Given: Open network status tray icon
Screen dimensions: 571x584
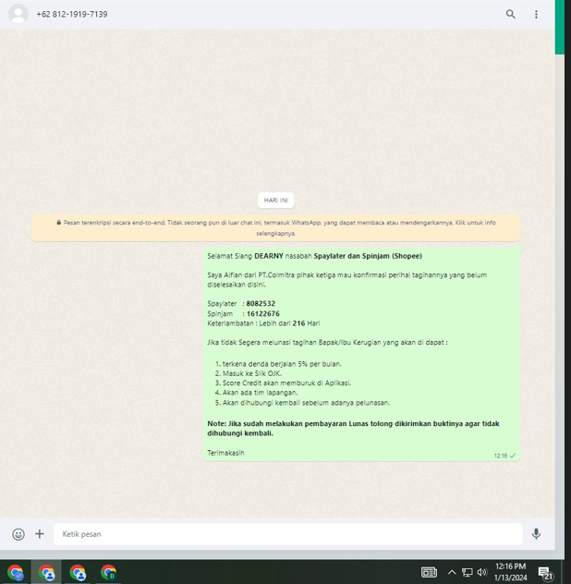Looking at the screenshot, I should [x=468, y=572].
